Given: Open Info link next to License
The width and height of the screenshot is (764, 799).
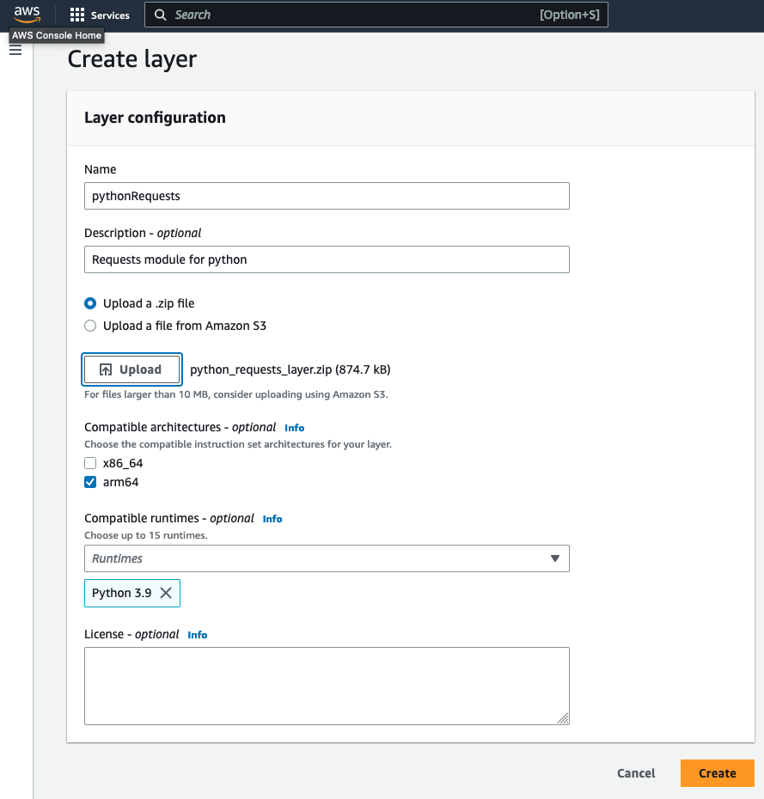Looking at the screenshot, I should 197,635.
